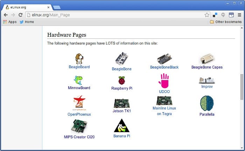Screen dimensions: 245x151
Task: Click the scrollbar up arrow
Action: [242, 28]
